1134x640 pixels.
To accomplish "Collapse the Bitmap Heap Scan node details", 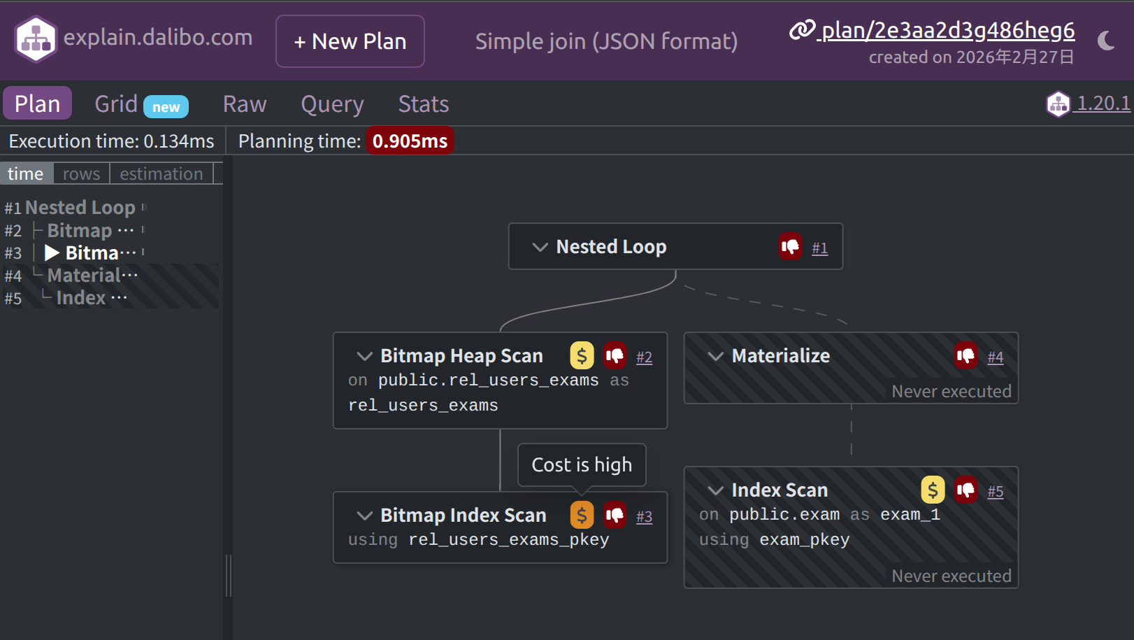I will [x=364, y=356].
